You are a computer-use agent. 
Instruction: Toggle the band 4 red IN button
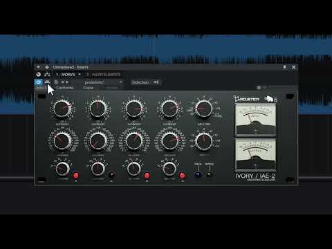[x=183, y=175]
